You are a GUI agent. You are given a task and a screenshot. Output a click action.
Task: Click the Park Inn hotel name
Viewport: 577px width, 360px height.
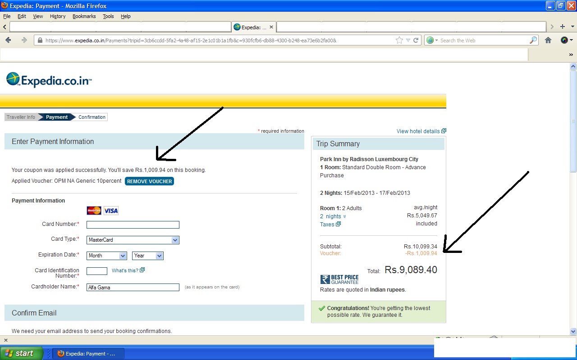click(369, 159)
